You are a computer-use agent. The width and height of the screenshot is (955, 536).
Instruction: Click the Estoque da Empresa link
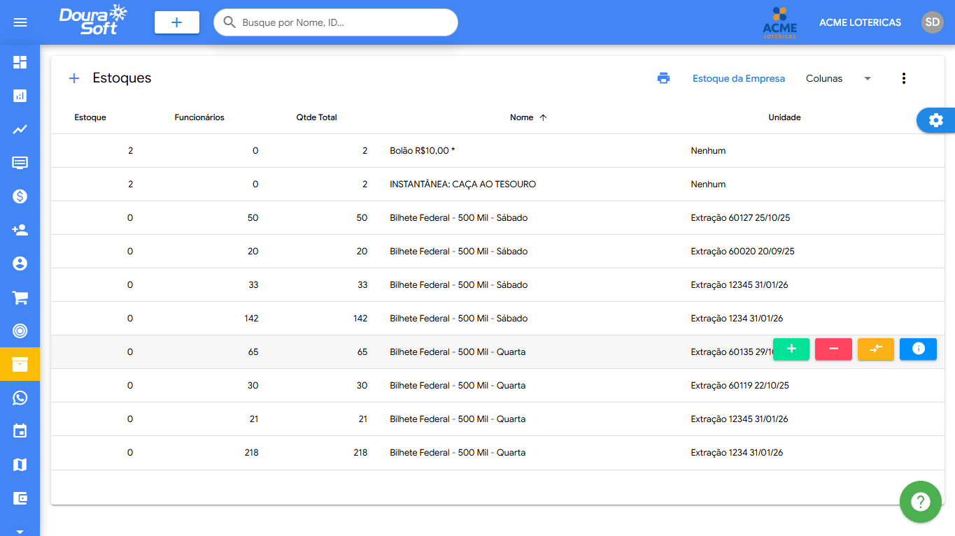(738, 78)
